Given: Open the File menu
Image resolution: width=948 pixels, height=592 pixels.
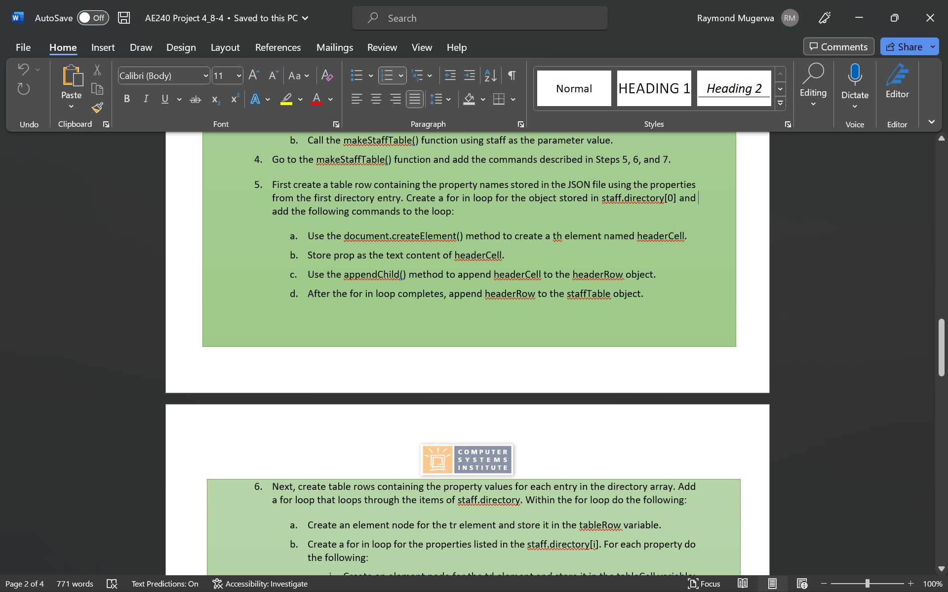Looking at the screenshot, I should pos(23,47).
